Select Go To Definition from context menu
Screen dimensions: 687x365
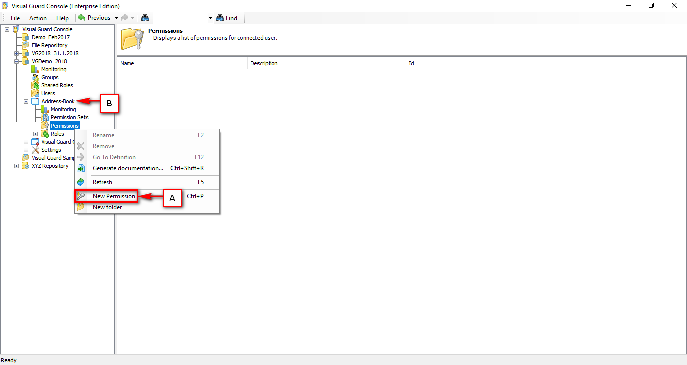[114, 157]
